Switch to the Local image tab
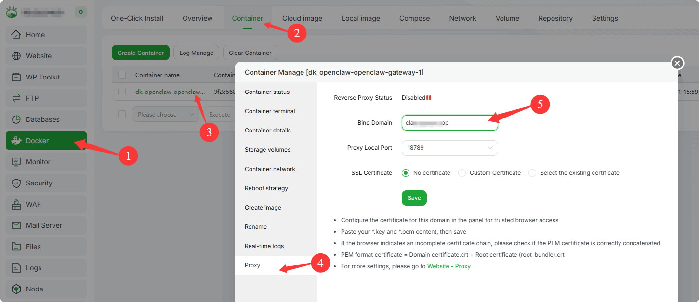The image size is (699, 302). click(x=361, y=18)
